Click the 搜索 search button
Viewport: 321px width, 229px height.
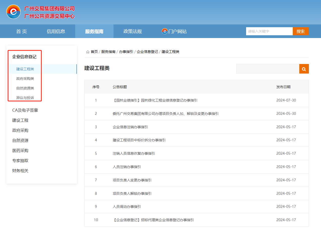(301, 31)
